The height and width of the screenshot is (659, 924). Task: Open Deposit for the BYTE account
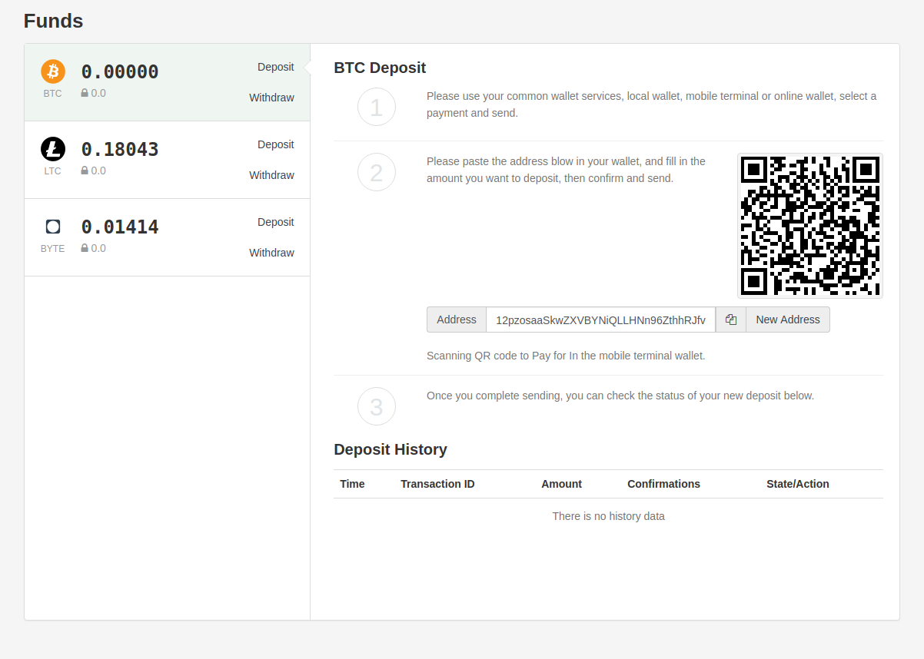(x=276, y=222)
